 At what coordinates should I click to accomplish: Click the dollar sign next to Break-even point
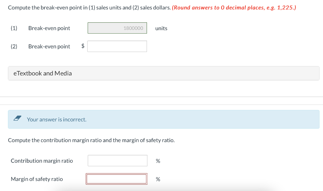[82, 46]
